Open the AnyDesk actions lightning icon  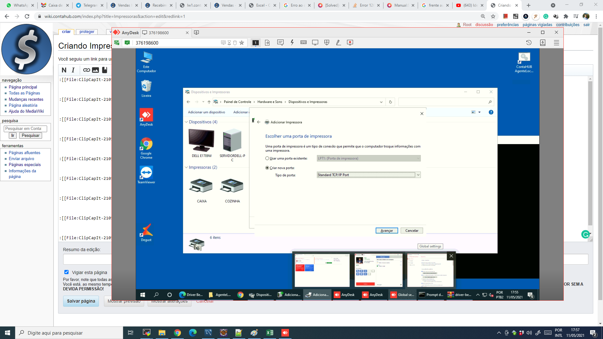click(292, 42)
